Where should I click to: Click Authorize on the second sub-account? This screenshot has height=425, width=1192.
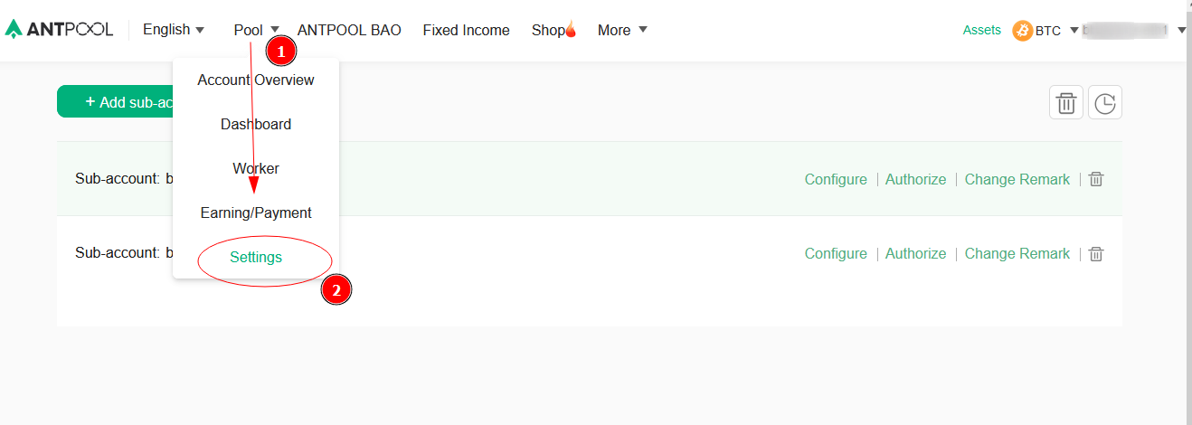tap(915, 254)
